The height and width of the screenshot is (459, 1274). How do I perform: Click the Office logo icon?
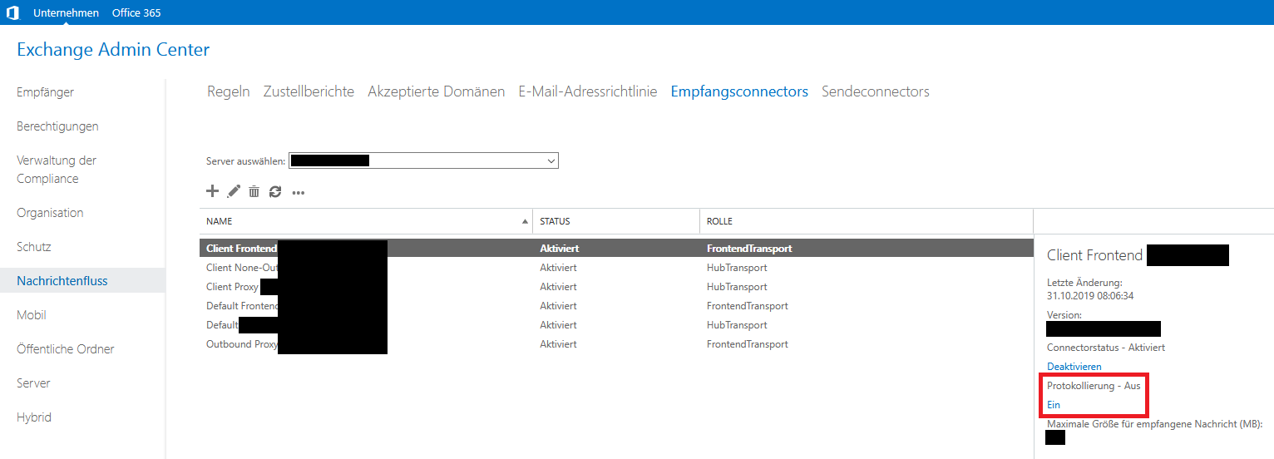12,12
